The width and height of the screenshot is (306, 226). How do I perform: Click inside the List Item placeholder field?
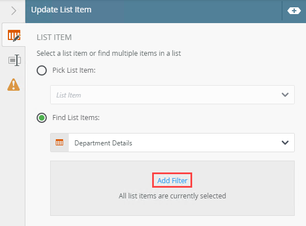point(172,95)
